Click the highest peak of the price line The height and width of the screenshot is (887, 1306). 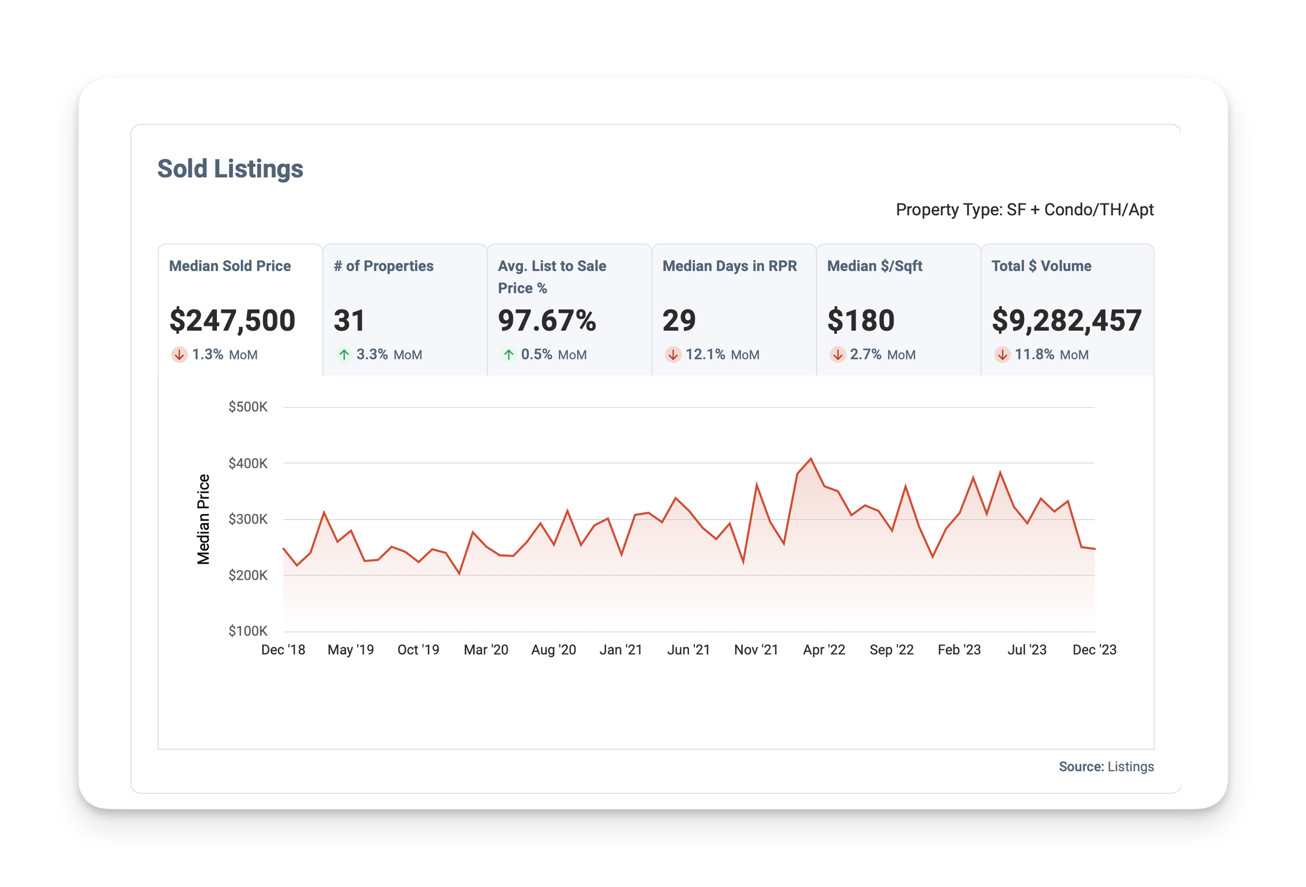click(811, 459)
